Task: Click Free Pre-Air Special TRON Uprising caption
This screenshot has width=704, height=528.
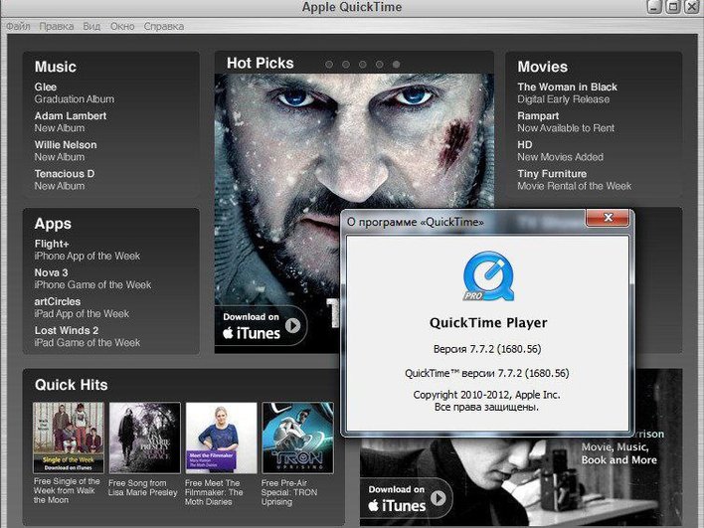Action: (x=288, y=492)
